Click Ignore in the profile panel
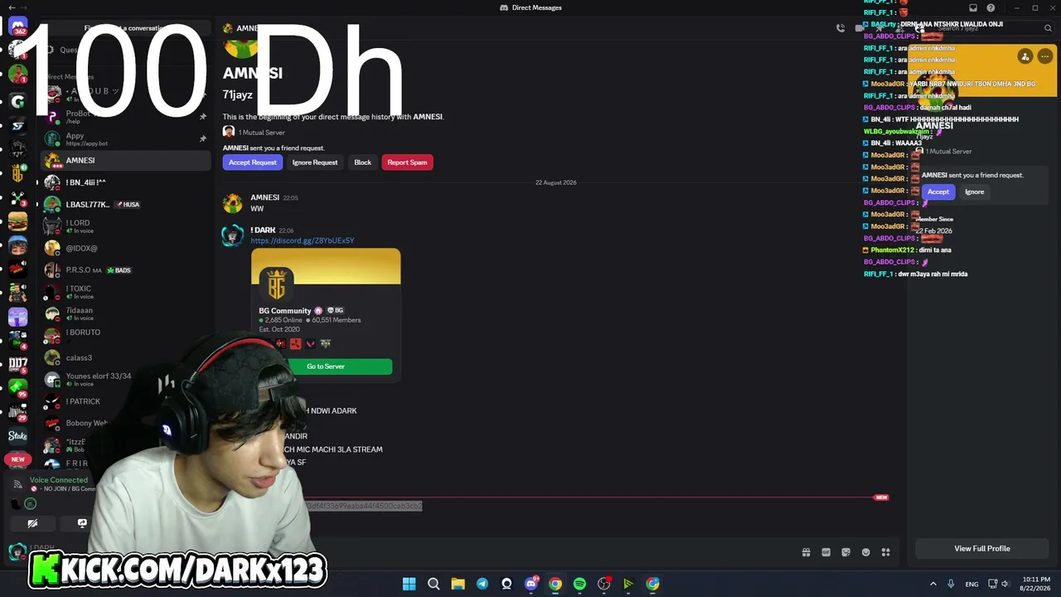The image size is (1061, 597). tap(975, 192)
